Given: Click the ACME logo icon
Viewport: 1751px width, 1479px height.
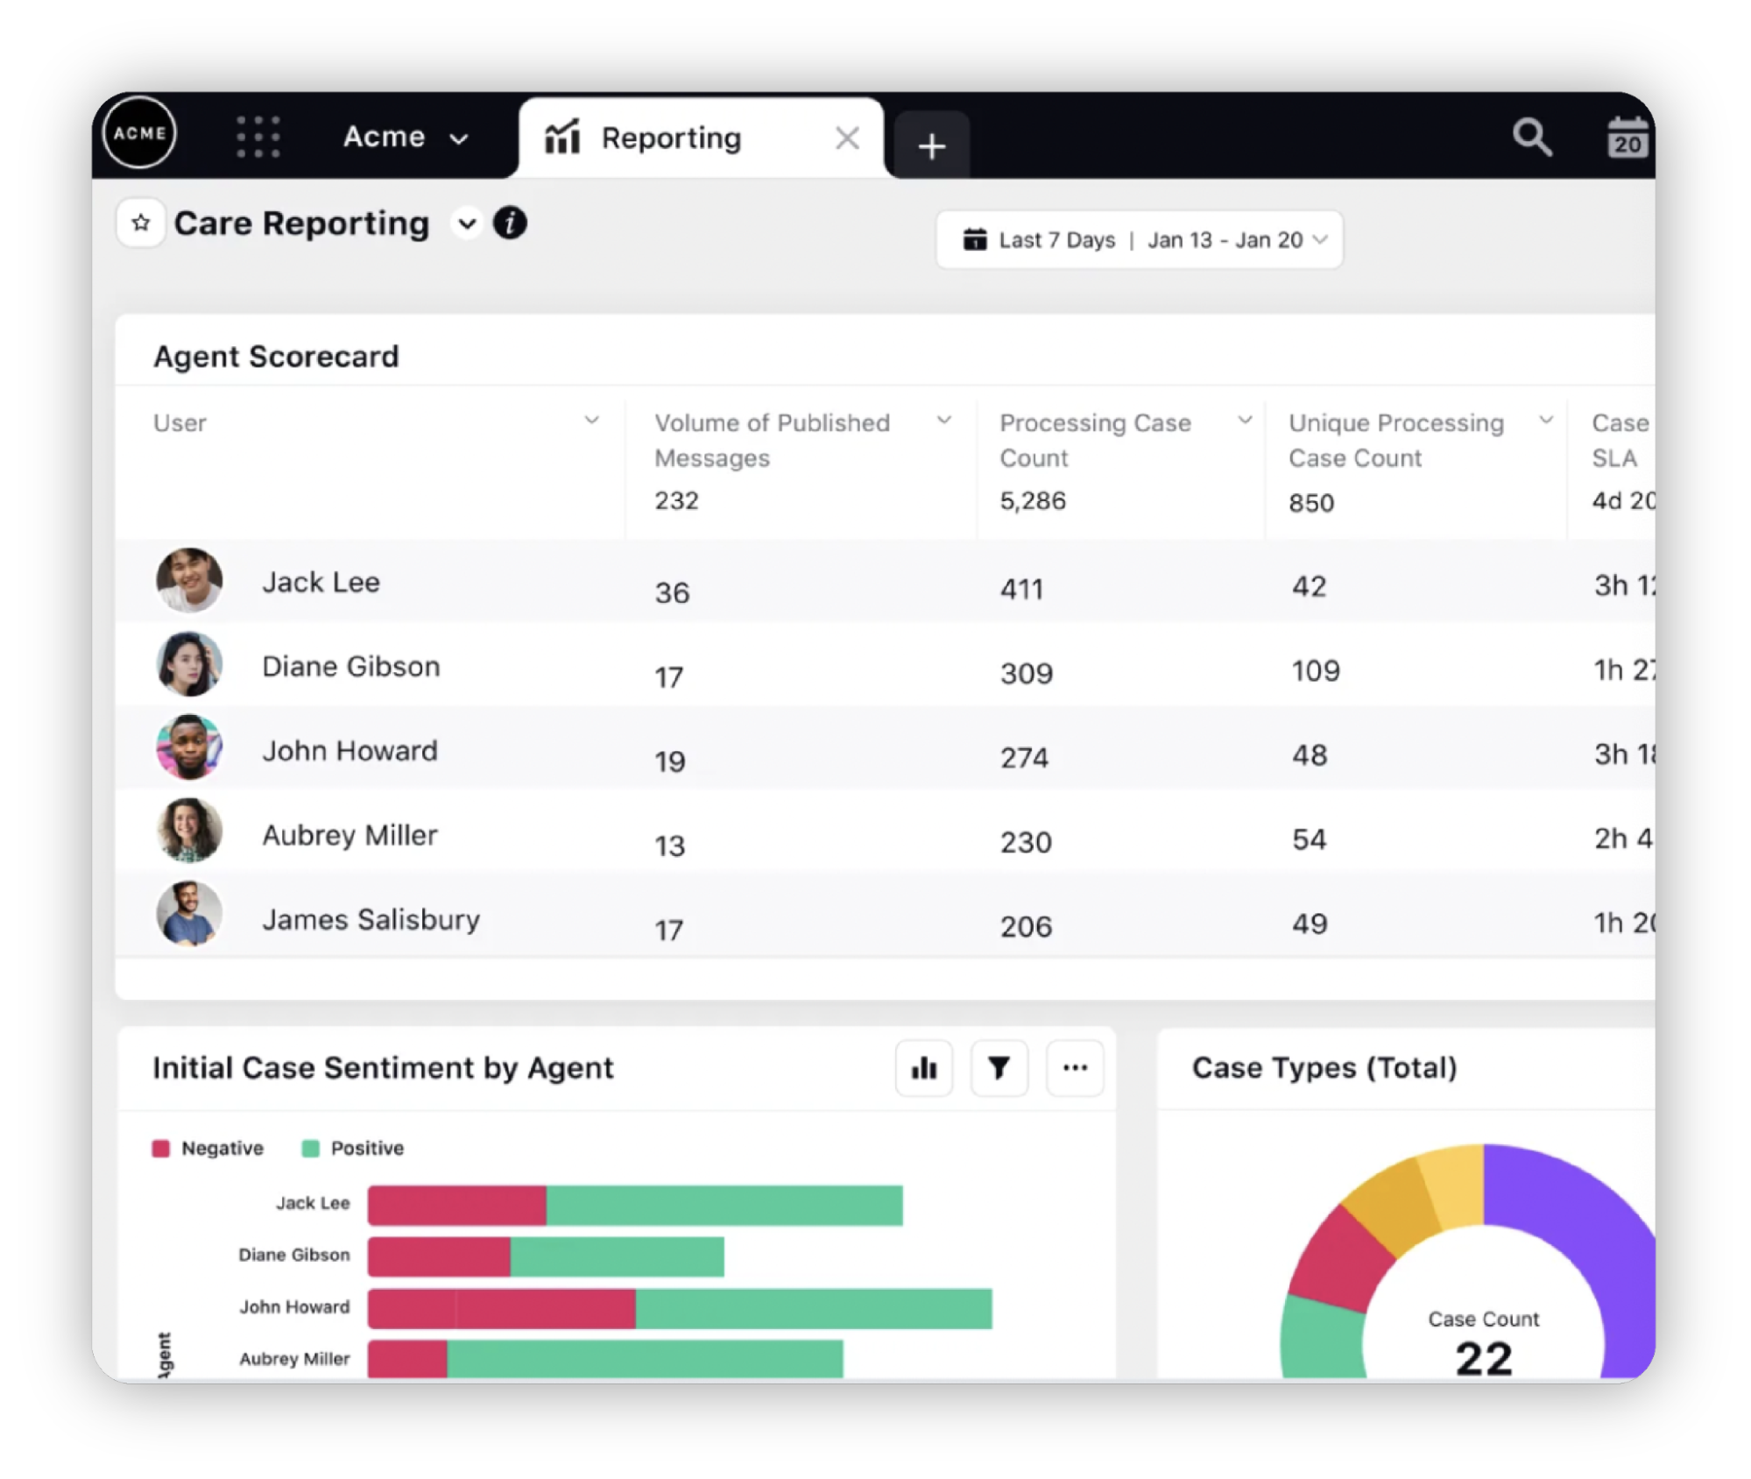Looking at the screenshot, I should tap(139, 133).
